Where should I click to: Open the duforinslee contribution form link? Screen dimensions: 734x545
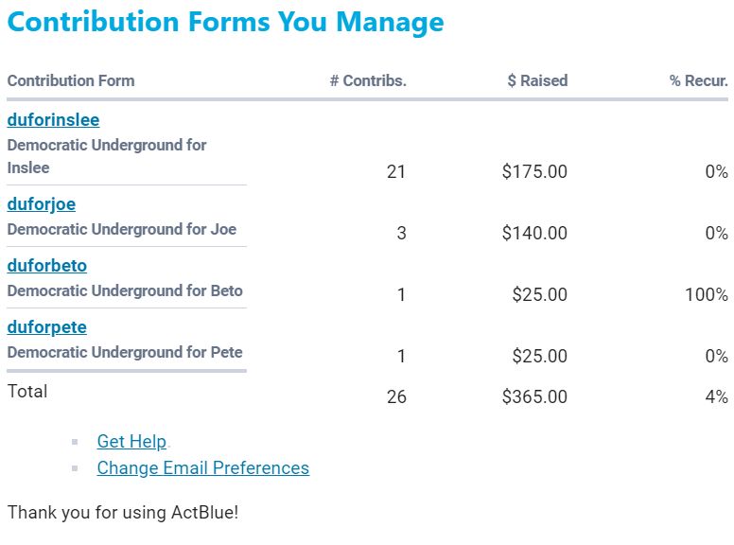[x=53, y=120]
